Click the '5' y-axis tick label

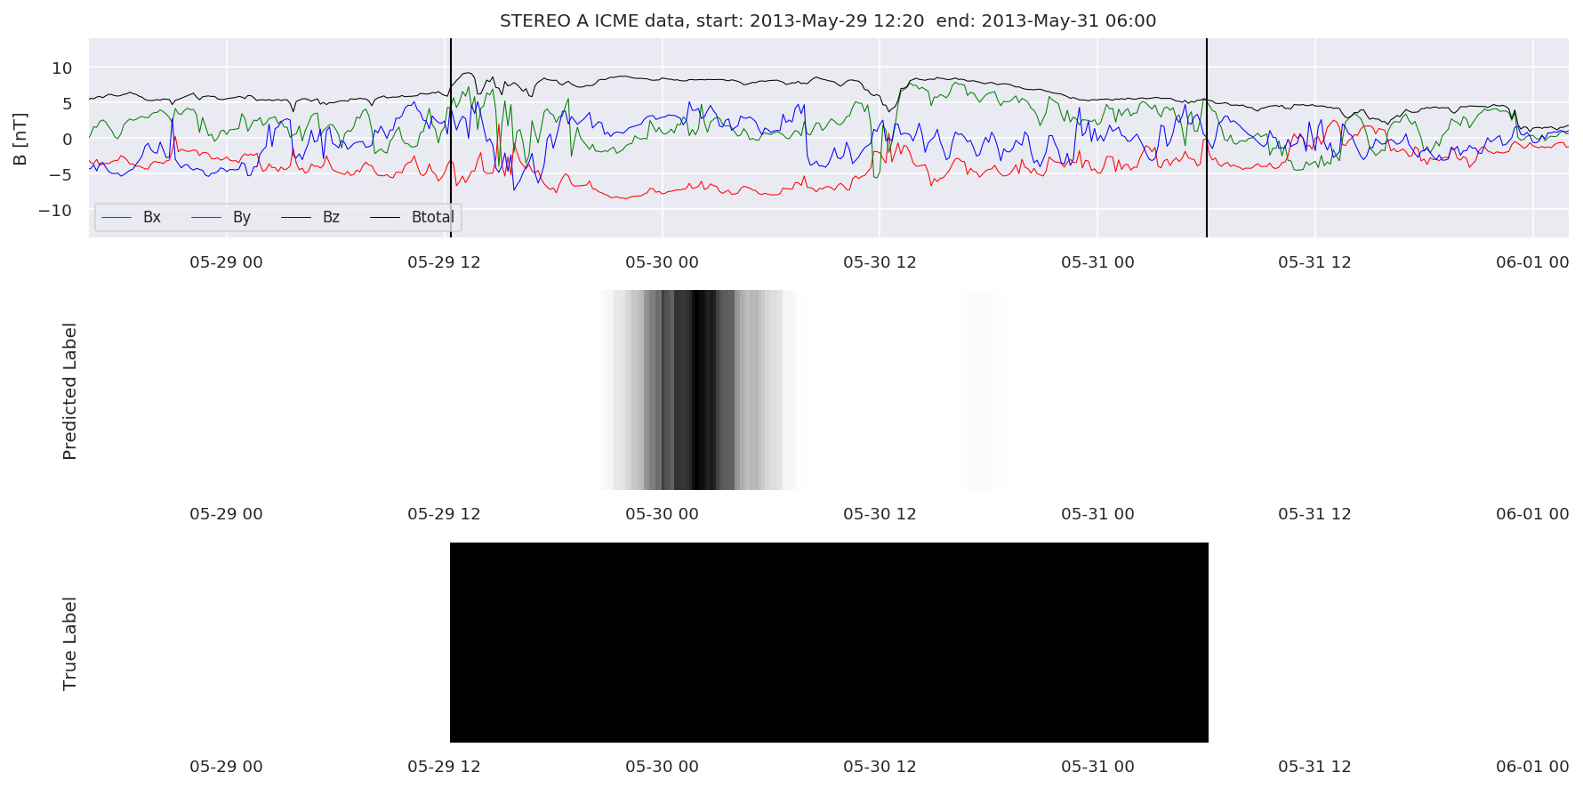68,103
